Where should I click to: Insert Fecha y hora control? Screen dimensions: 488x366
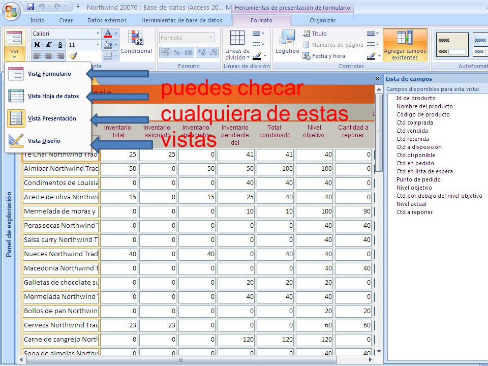pos(324,56)
